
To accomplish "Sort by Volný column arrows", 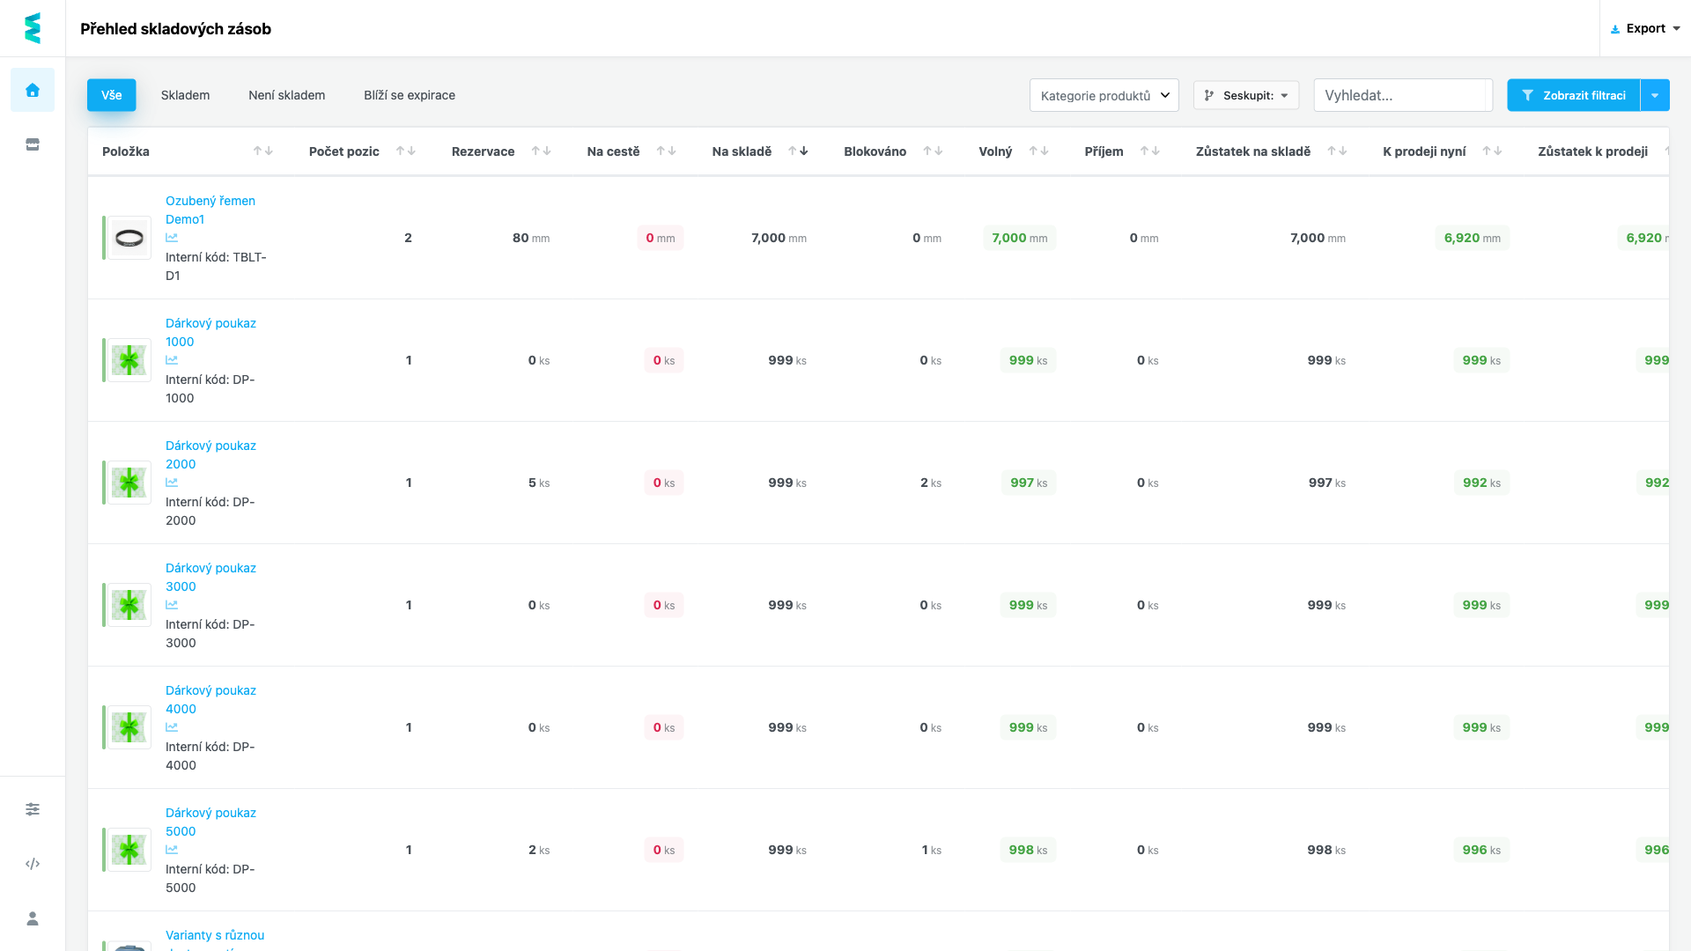I will click(1039, 151).
